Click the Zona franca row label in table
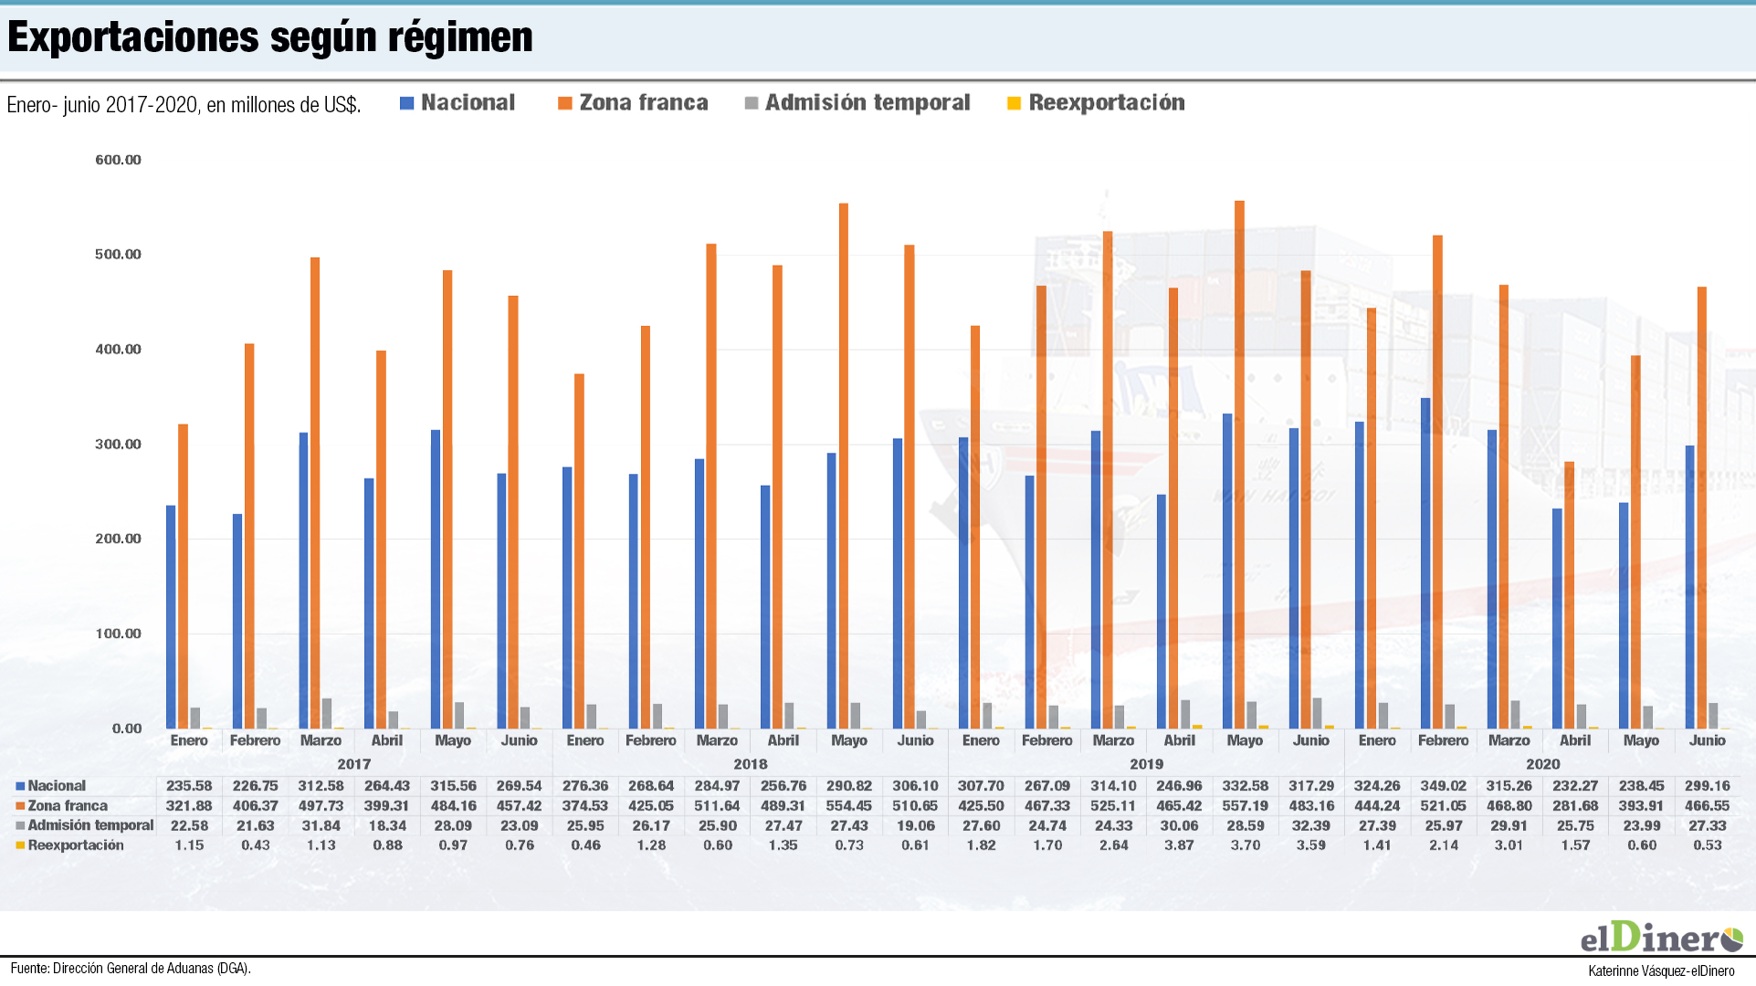1756x986 pixels. [68, 806]
